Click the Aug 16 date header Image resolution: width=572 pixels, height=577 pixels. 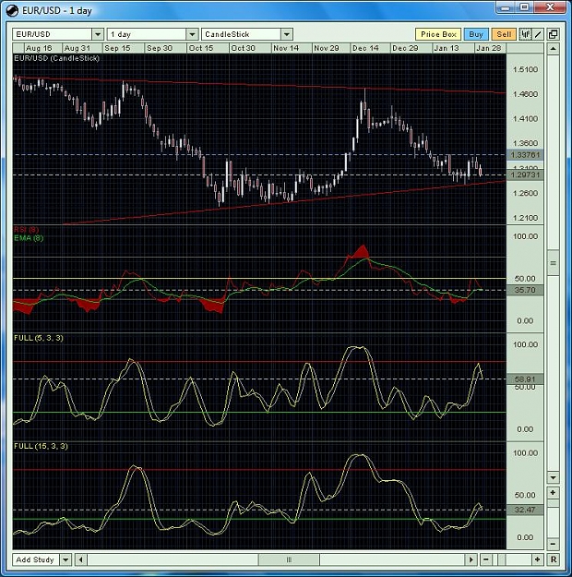[x=39, y=48]
